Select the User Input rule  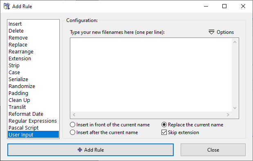33,135
